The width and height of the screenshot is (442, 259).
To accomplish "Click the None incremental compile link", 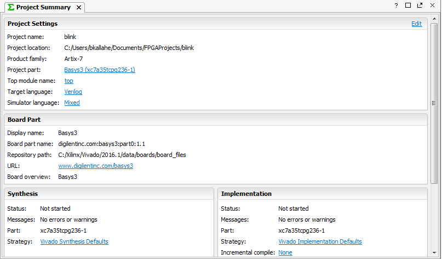I will 285,252.
